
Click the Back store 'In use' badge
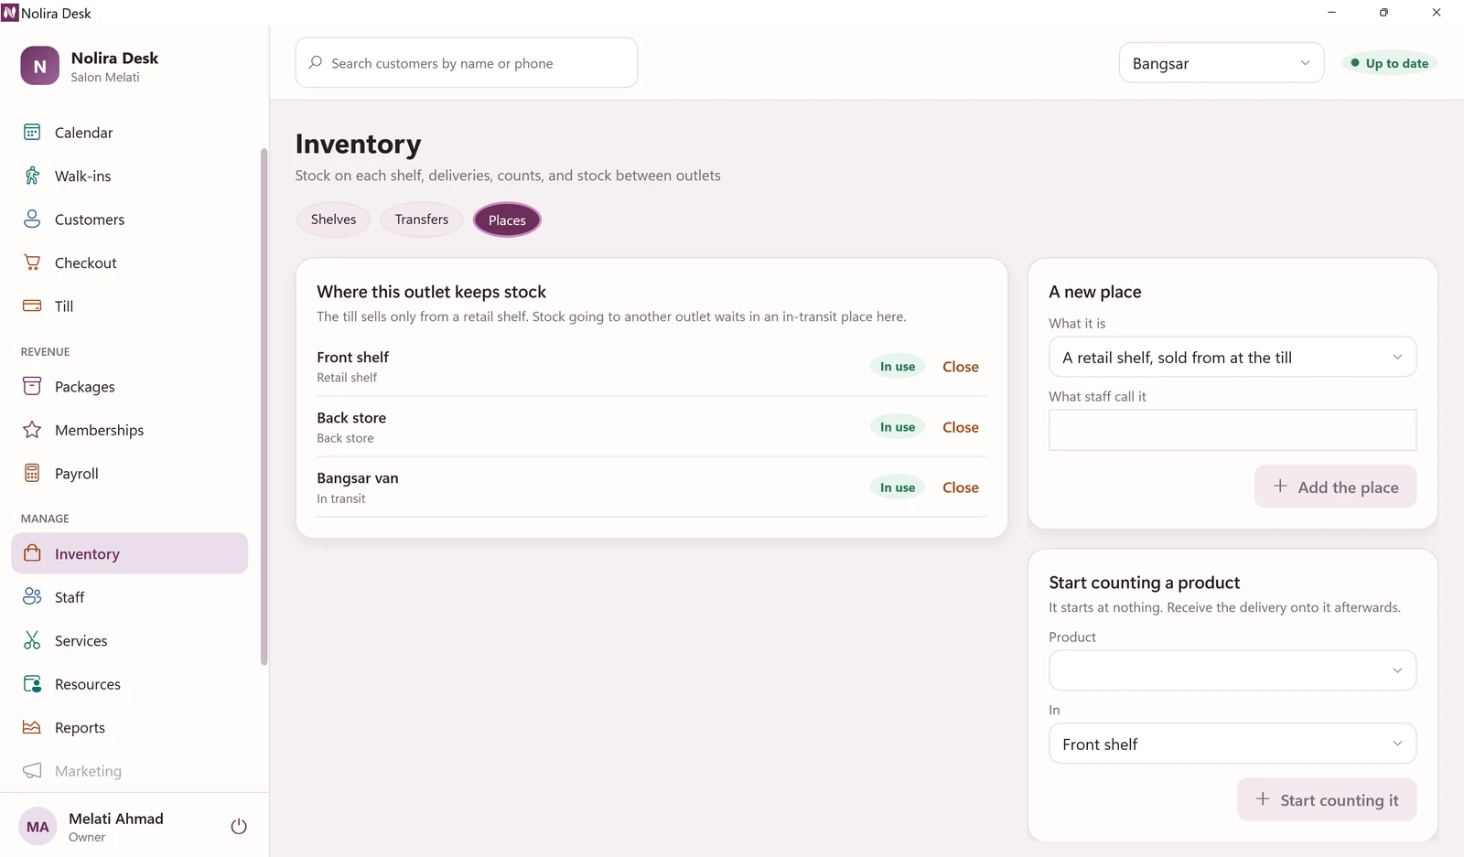(x=898, y=427)
